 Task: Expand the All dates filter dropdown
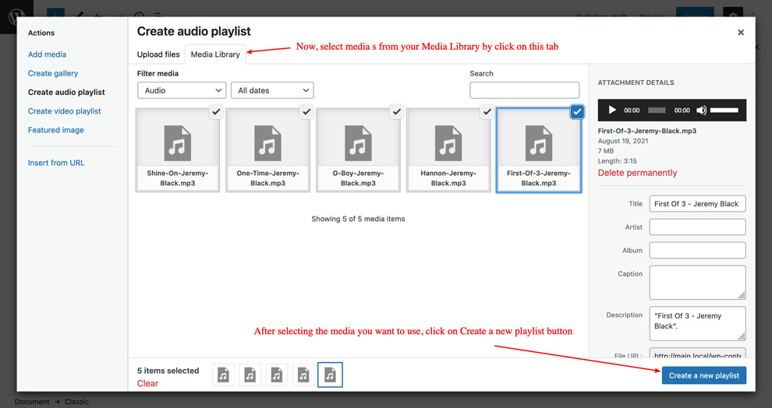click(272, 90)
